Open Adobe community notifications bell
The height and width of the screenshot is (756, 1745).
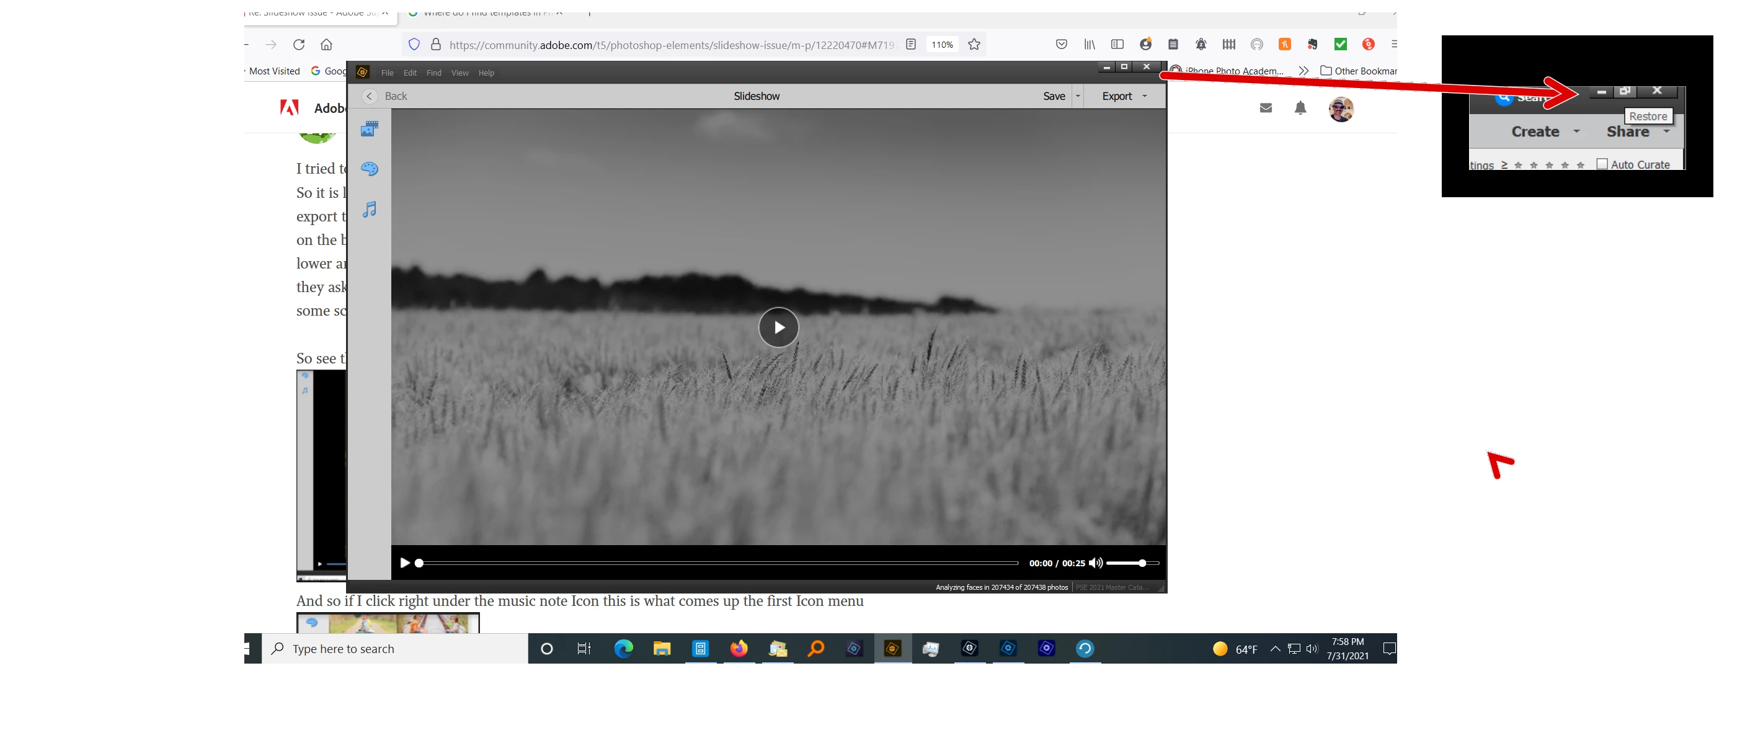coord(1300,108)
